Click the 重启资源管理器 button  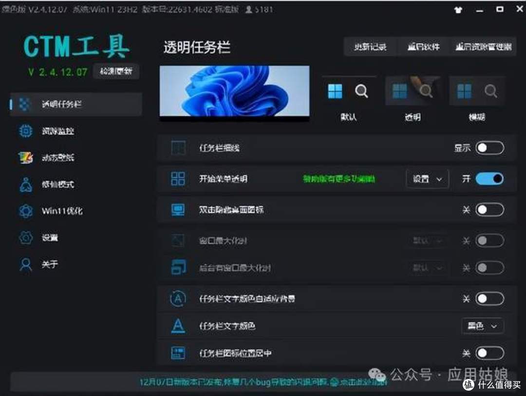pyautogui.click(x=483, y=47)
